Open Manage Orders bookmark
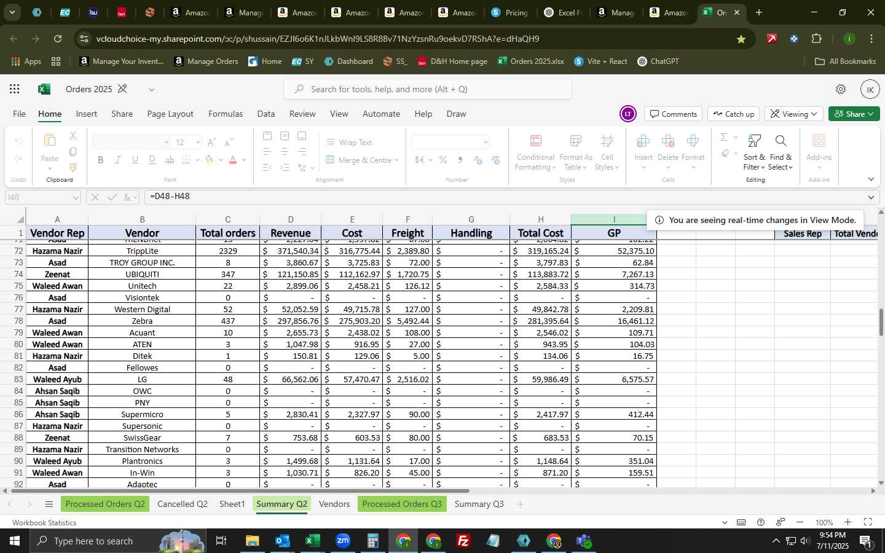 (x=206, y=61)
